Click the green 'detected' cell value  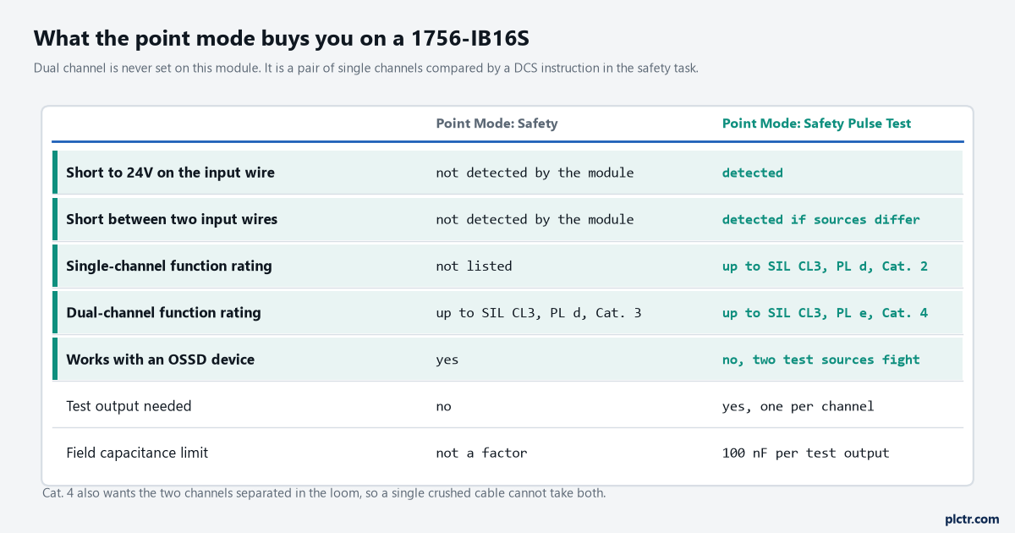[x=752, y=173]
